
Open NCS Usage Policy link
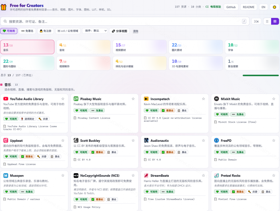89,207
